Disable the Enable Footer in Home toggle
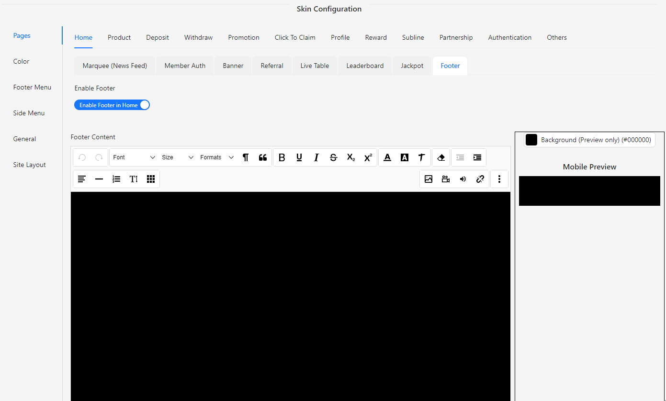The image size is (666, 401). pyautogui.click(x=112, y=105)
